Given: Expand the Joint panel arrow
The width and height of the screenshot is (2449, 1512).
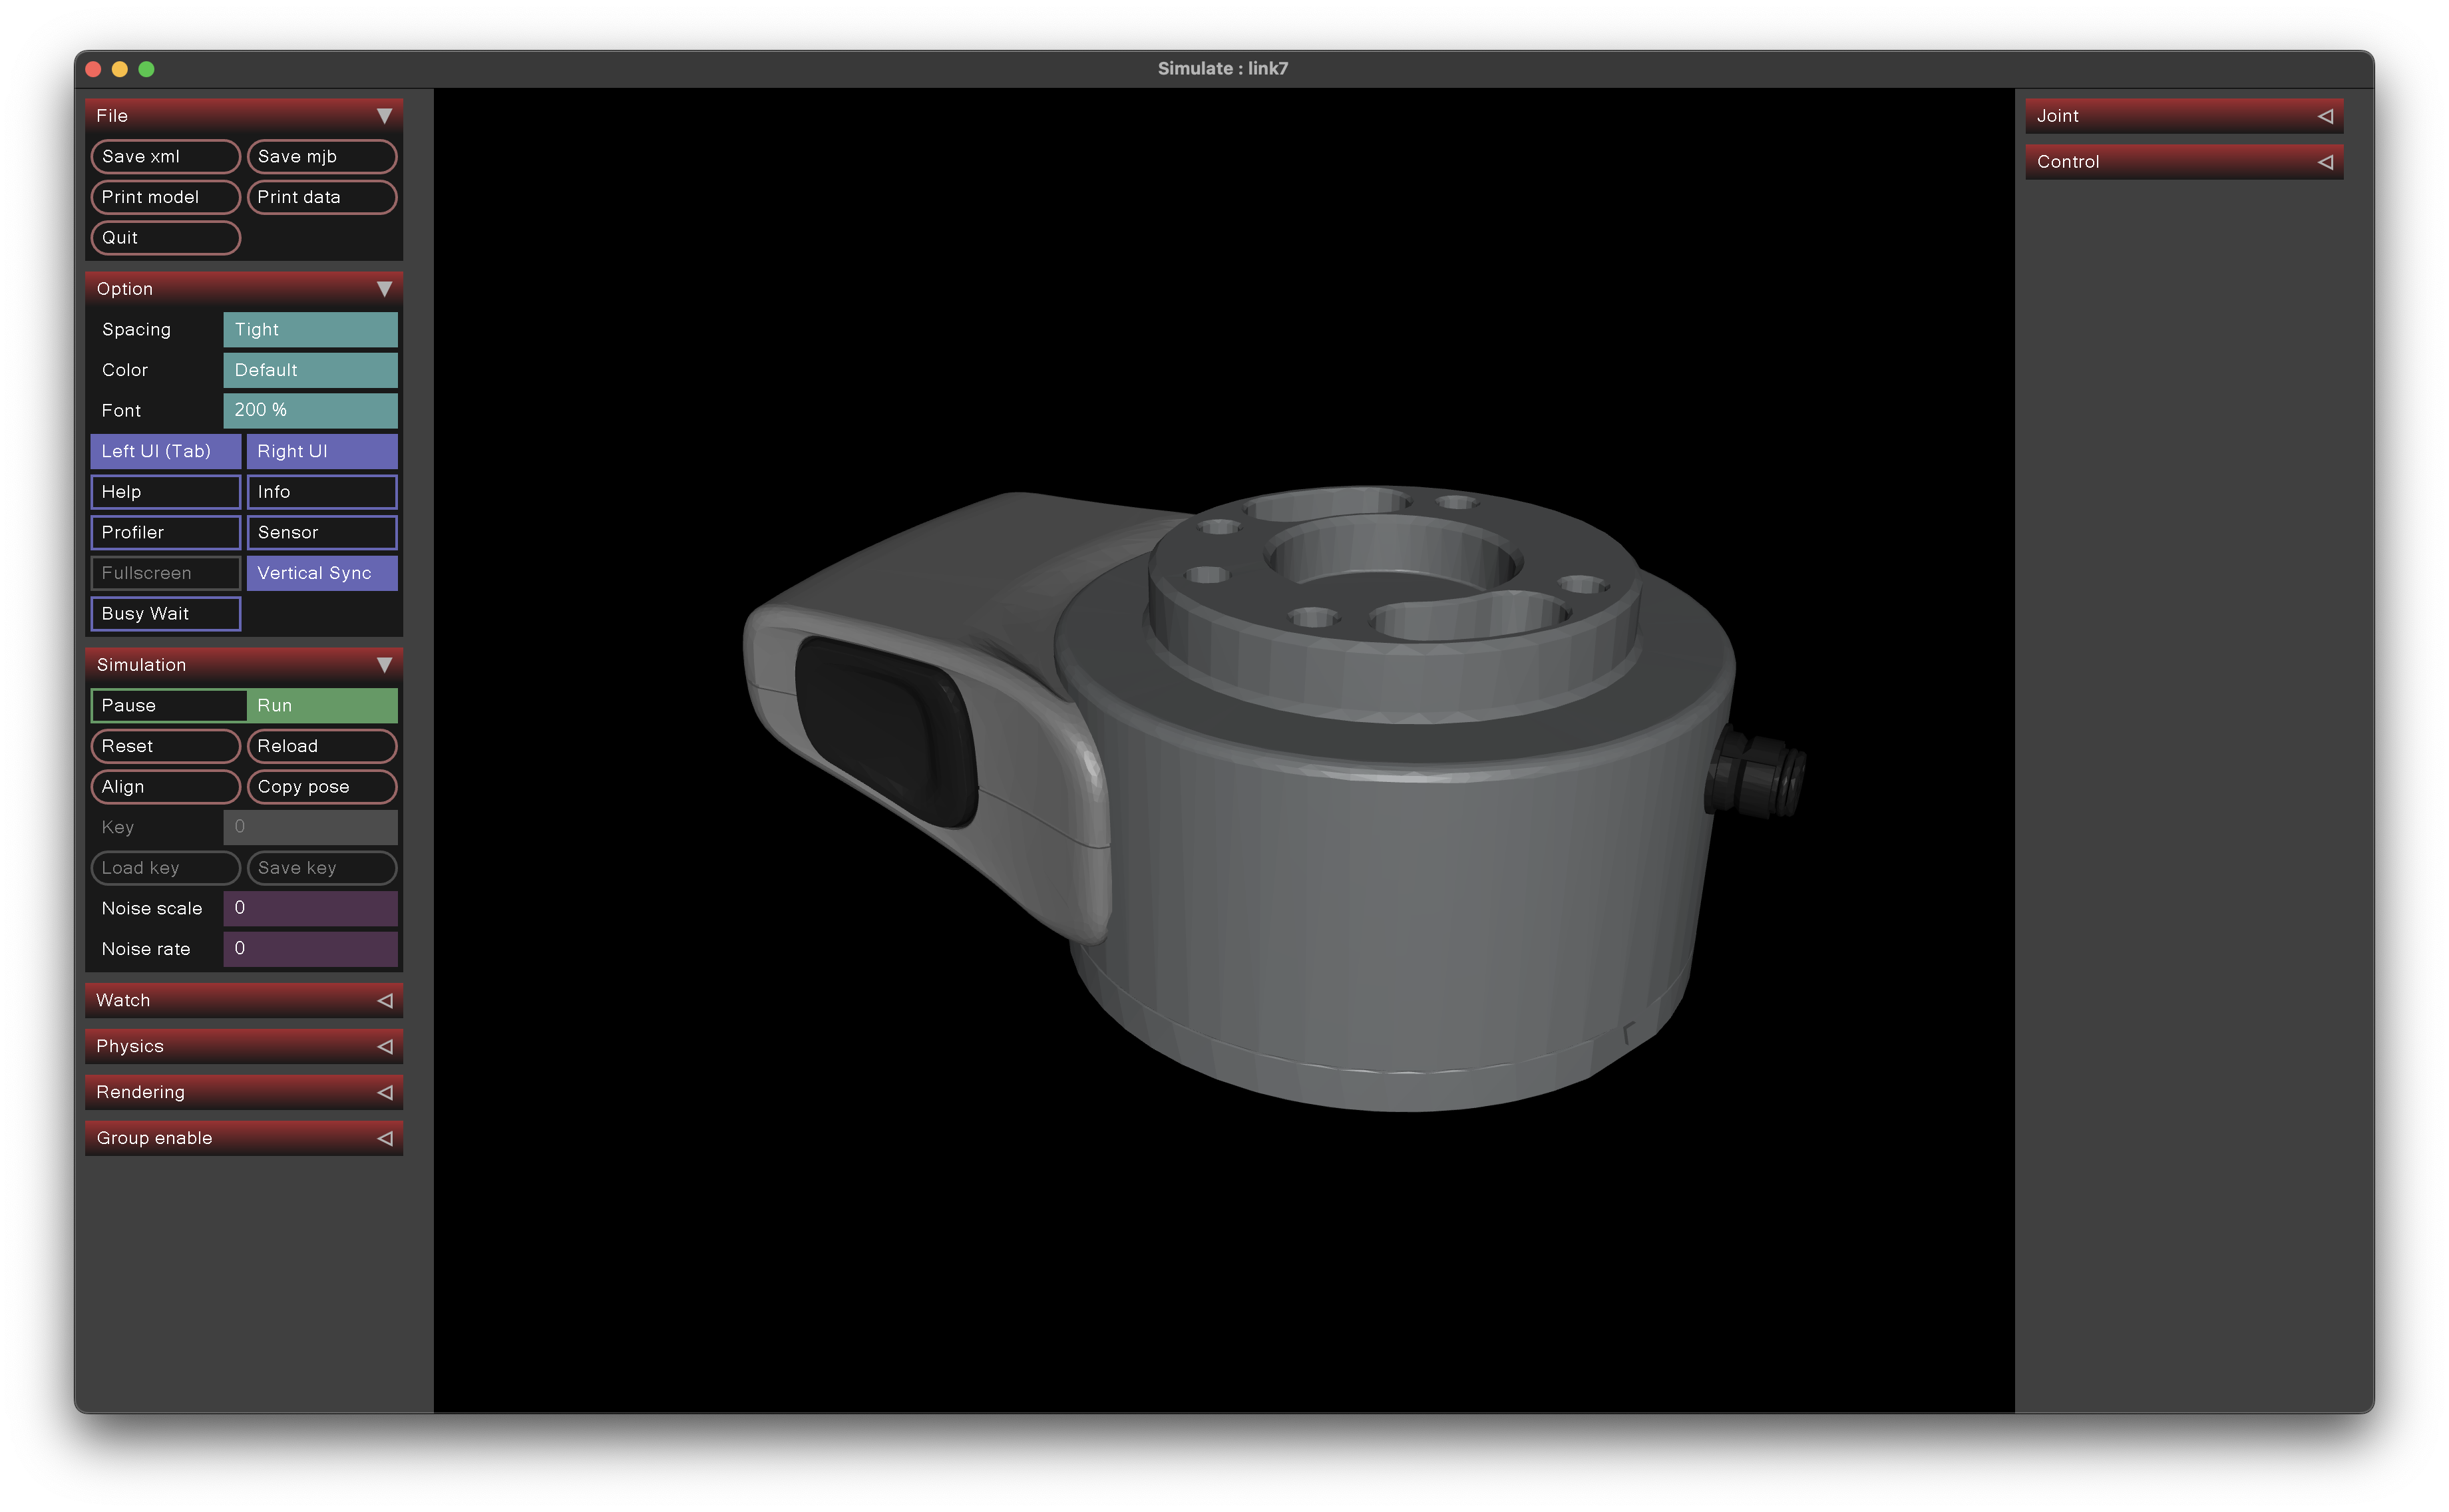Looking at the screenshot, I should (x=2325, y=116).
